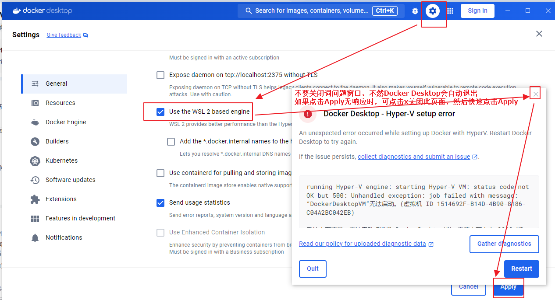Click the feedback speech icon beside Give feedback
Image resolution: width=555 pixels, height=300 pixels.
tap(85, 35)
